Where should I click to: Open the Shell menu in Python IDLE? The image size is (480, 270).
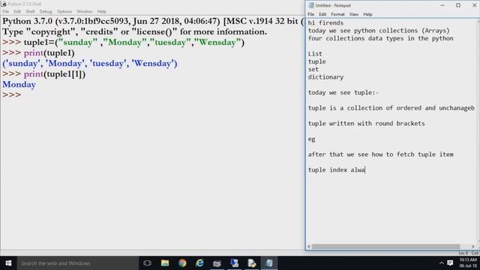(x=30, y=11)
